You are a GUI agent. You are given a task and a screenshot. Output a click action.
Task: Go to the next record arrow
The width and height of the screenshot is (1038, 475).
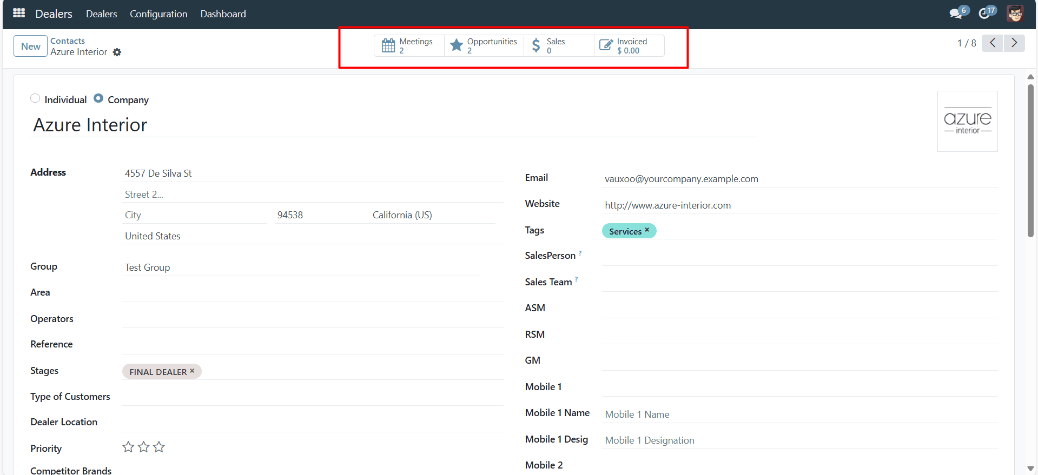coord(1014,43)
